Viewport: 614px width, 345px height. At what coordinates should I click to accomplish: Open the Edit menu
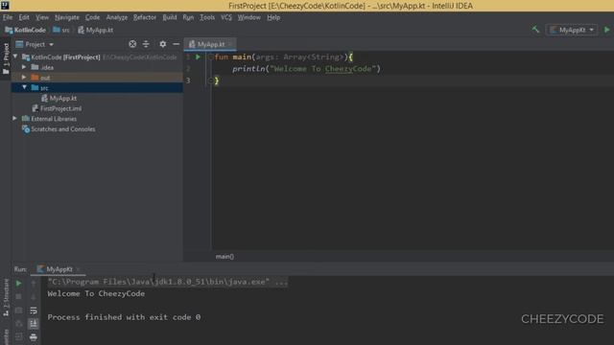(24, 17)
